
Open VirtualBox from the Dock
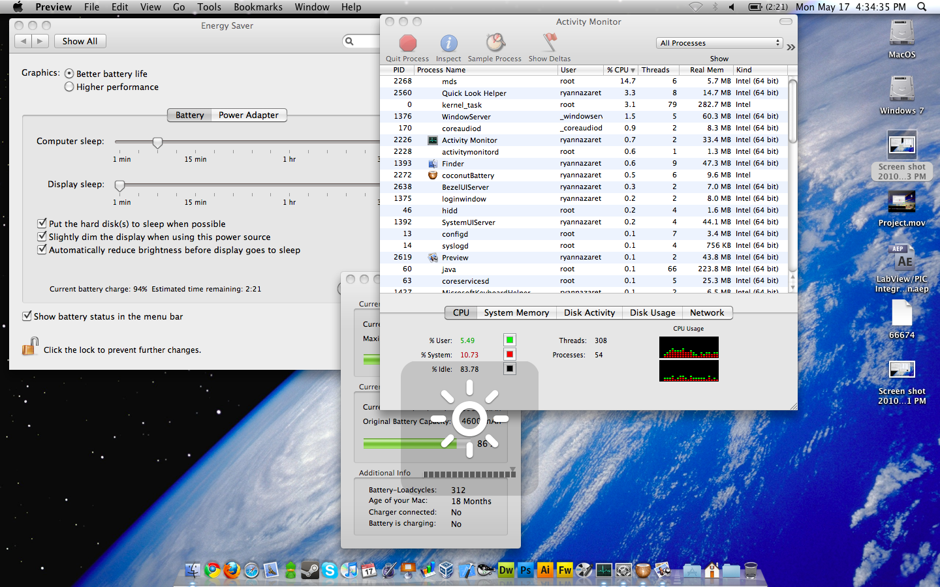point(446,570)
